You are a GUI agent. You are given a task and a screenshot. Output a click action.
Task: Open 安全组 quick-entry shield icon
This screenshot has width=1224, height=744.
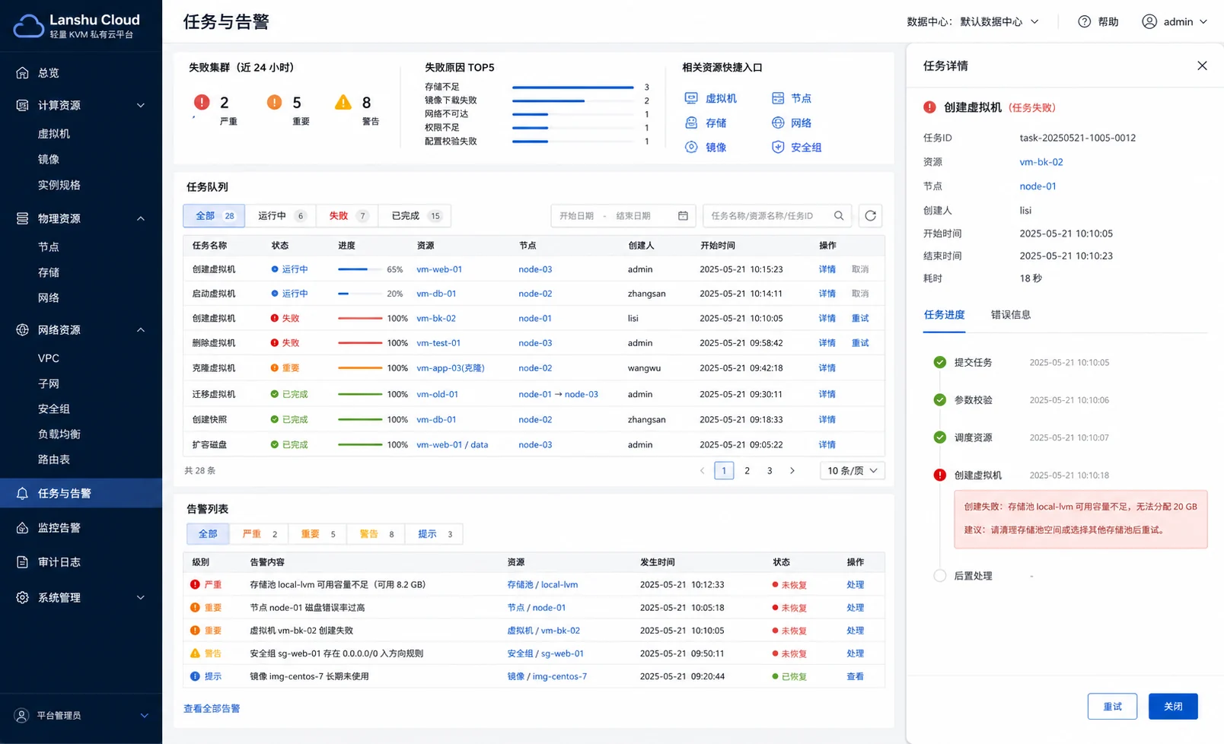click(778, 147)
